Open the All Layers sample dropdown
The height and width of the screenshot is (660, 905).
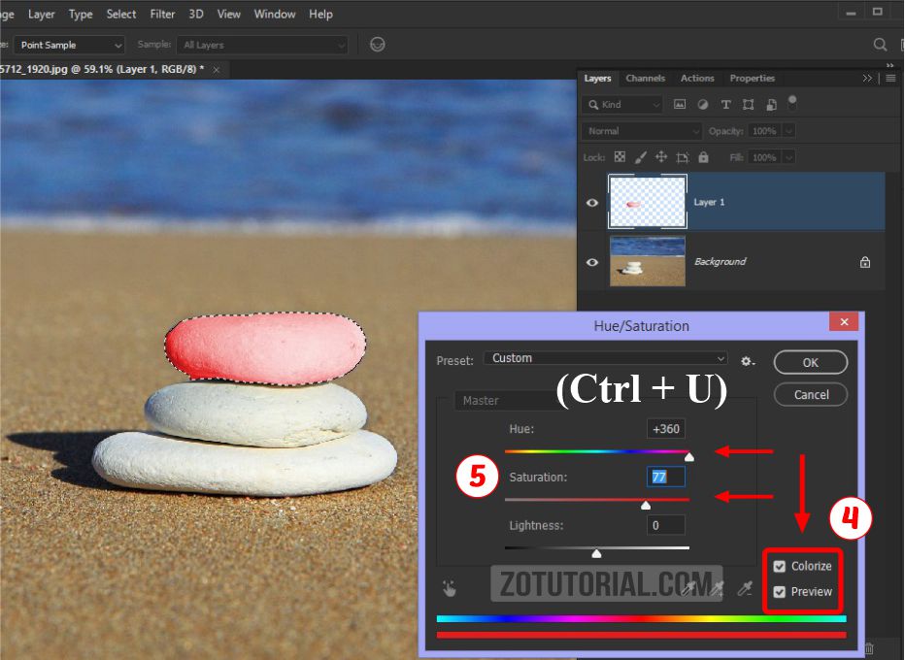click(262, 45)
